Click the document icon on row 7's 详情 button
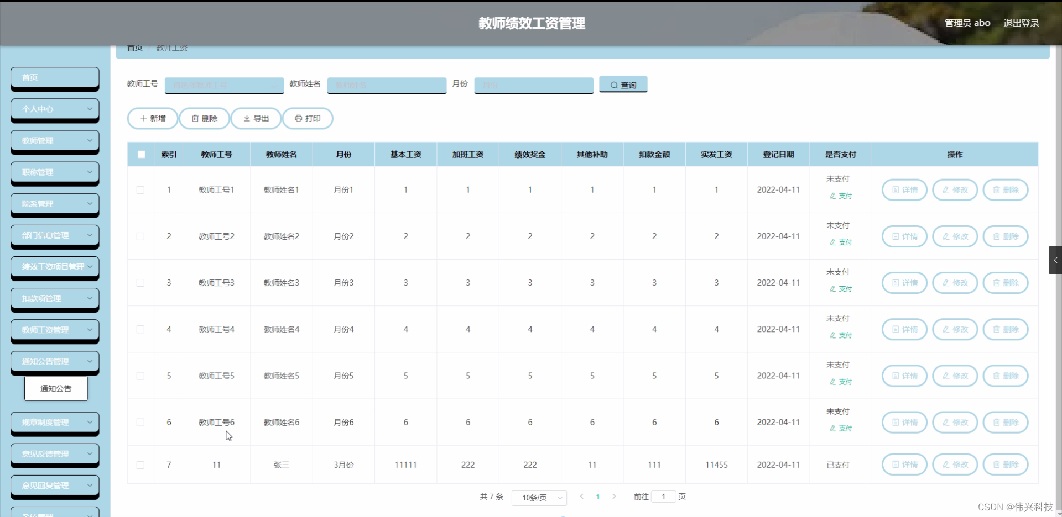Screen dimensions: 1062x517 (897, 465)
